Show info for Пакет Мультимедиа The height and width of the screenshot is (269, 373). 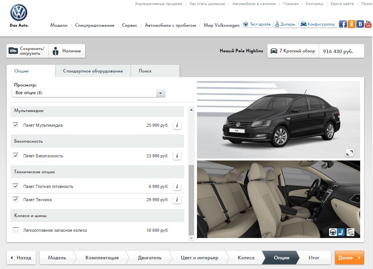pyautogui.click(x=177, y=125)
